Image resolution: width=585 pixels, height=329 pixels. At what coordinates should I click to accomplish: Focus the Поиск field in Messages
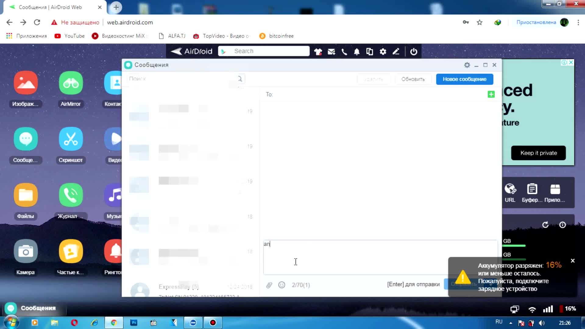(x=182, y=79)
